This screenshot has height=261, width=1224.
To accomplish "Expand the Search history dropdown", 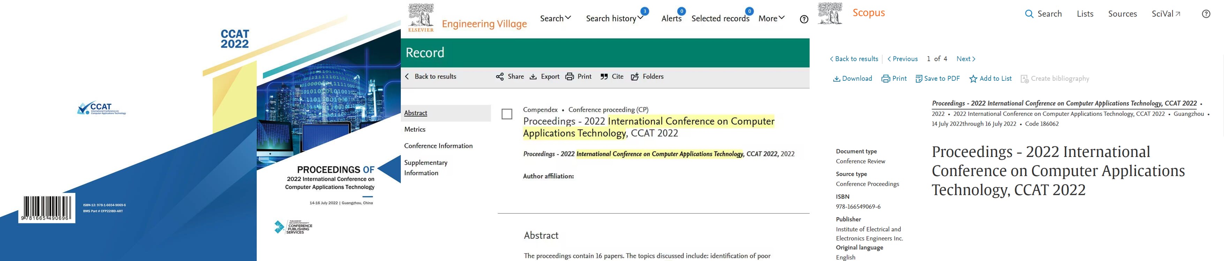I will (x=614, y=18).
